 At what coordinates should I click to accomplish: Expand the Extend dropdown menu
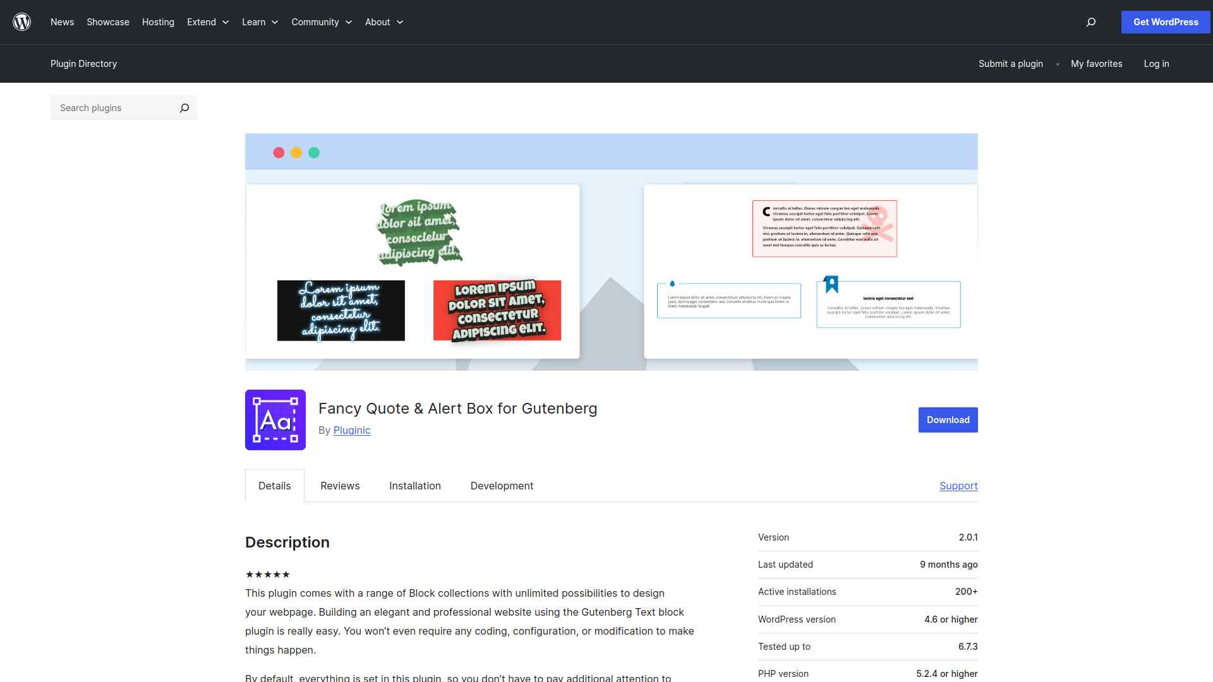coord(208,22)
